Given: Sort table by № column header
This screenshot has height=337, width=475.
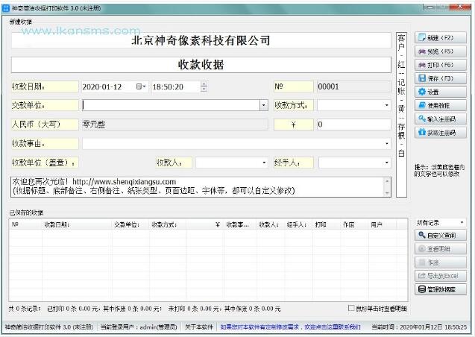Looking at the screenshot, I should coord(26,224).
